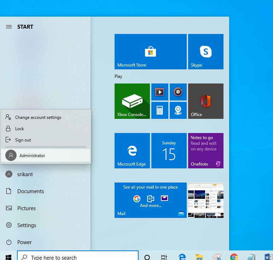Open the Maps small tile
Image resolution: width=273 pixels, height=260 pixels.
coord(178,110)
